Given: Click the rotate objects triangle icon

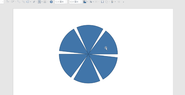Looking at the screenshot, I should (90, 2).
